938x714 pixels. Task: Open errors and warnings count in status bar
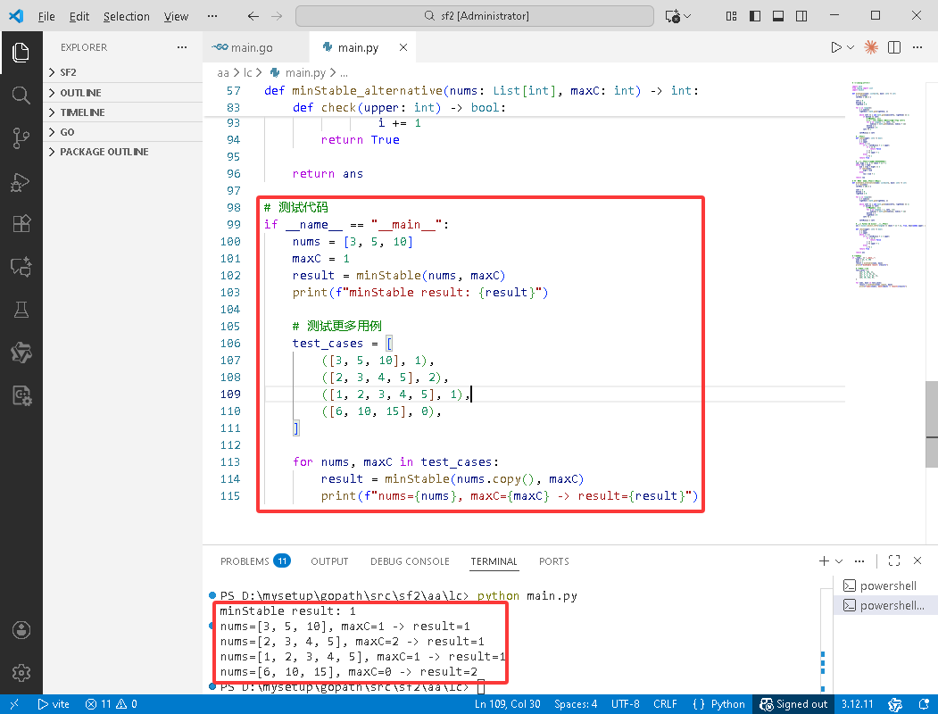pos(112,704)
